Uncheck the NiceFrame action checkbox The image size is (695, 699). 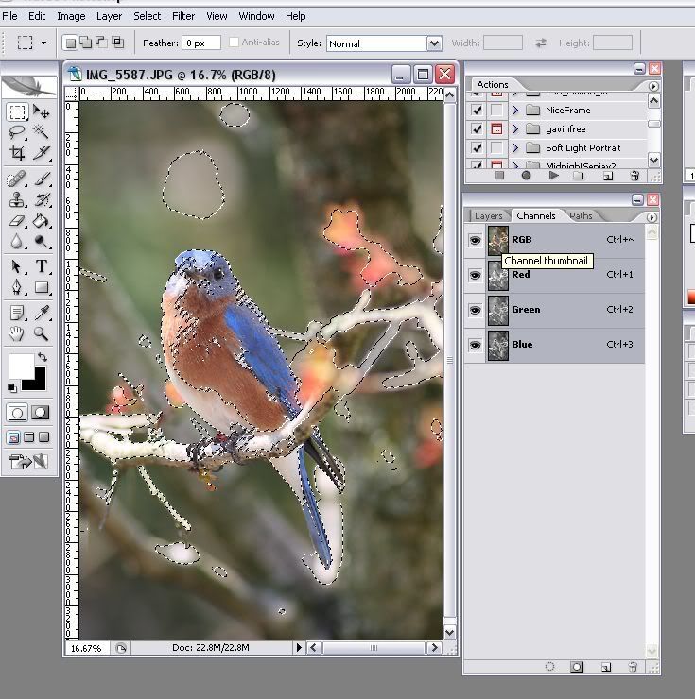(478, 111)
